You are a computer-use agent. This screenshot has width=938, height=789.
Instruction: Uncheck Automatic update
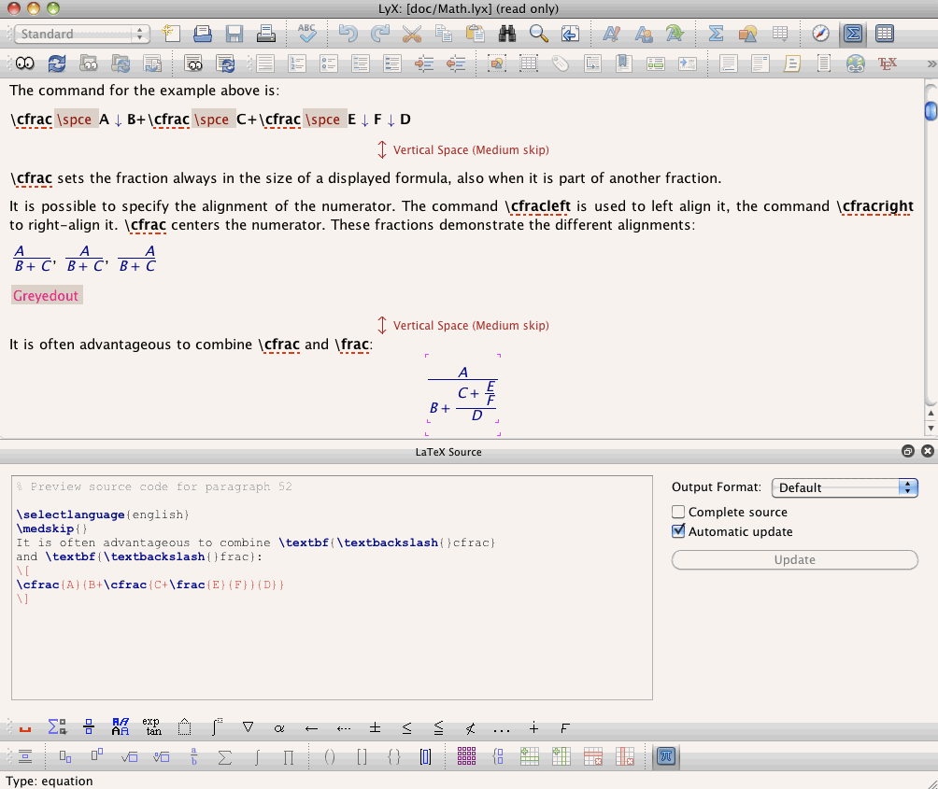(678, 530)
